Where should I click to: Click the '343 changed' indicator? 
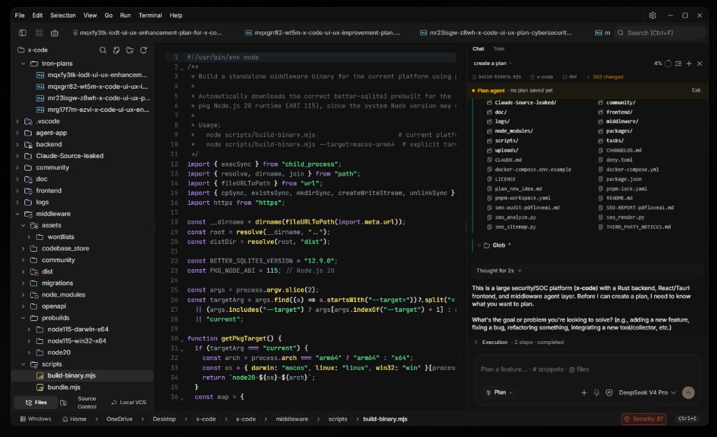(604, 77)
